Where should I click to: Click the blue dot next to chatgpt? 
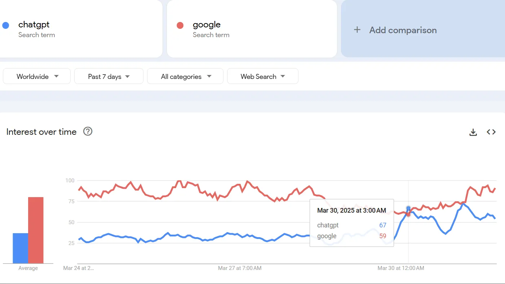pos(6,25)
